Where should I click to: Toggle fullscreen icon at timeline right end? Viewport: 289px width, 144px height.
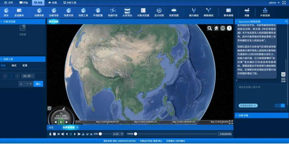(231, 122)
